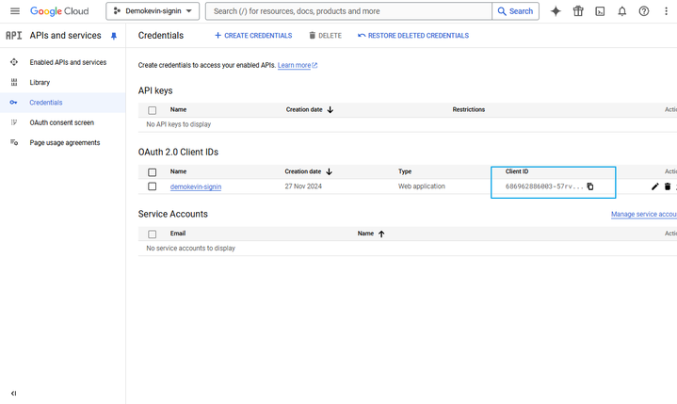Image resolution: width=677 pixels, height=404 pixels.
Task: Sort OAuth clients by creation date arrow
Action: pos(329,171)
